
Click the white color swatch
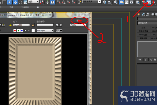33,30
